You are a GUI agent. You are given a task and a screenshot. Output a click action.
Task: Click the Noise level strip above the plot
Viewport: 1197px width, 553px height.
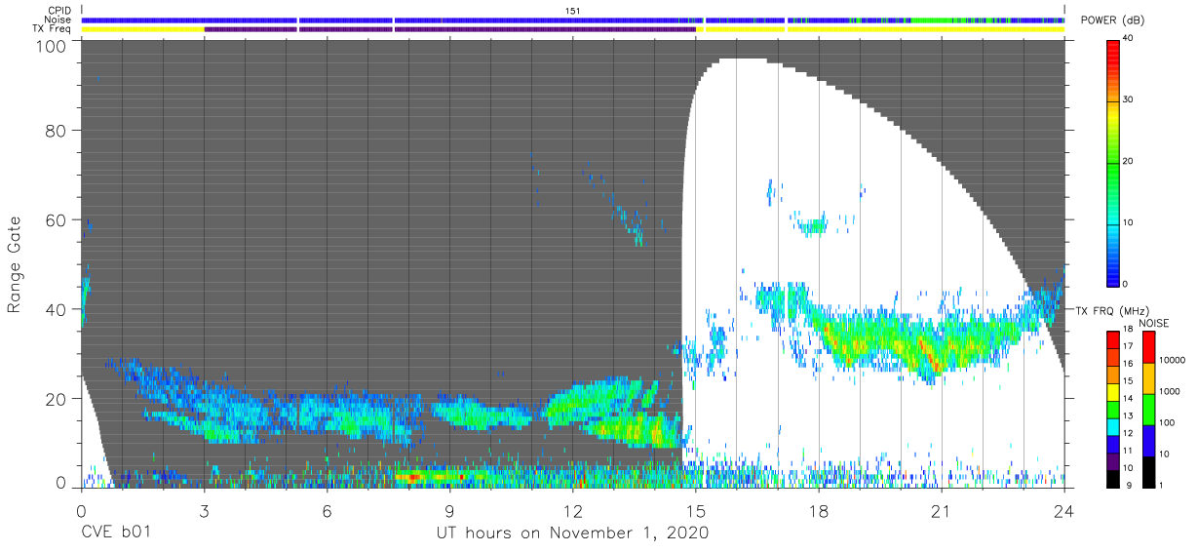[x=573, y=20]
